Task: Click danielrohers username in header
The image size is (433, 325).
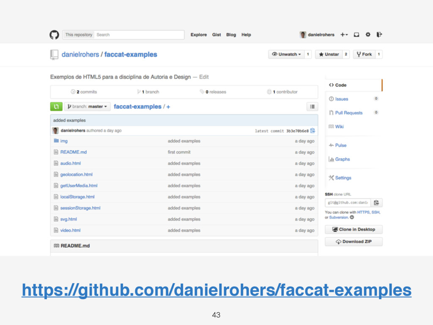Action: tap(321, 35)
